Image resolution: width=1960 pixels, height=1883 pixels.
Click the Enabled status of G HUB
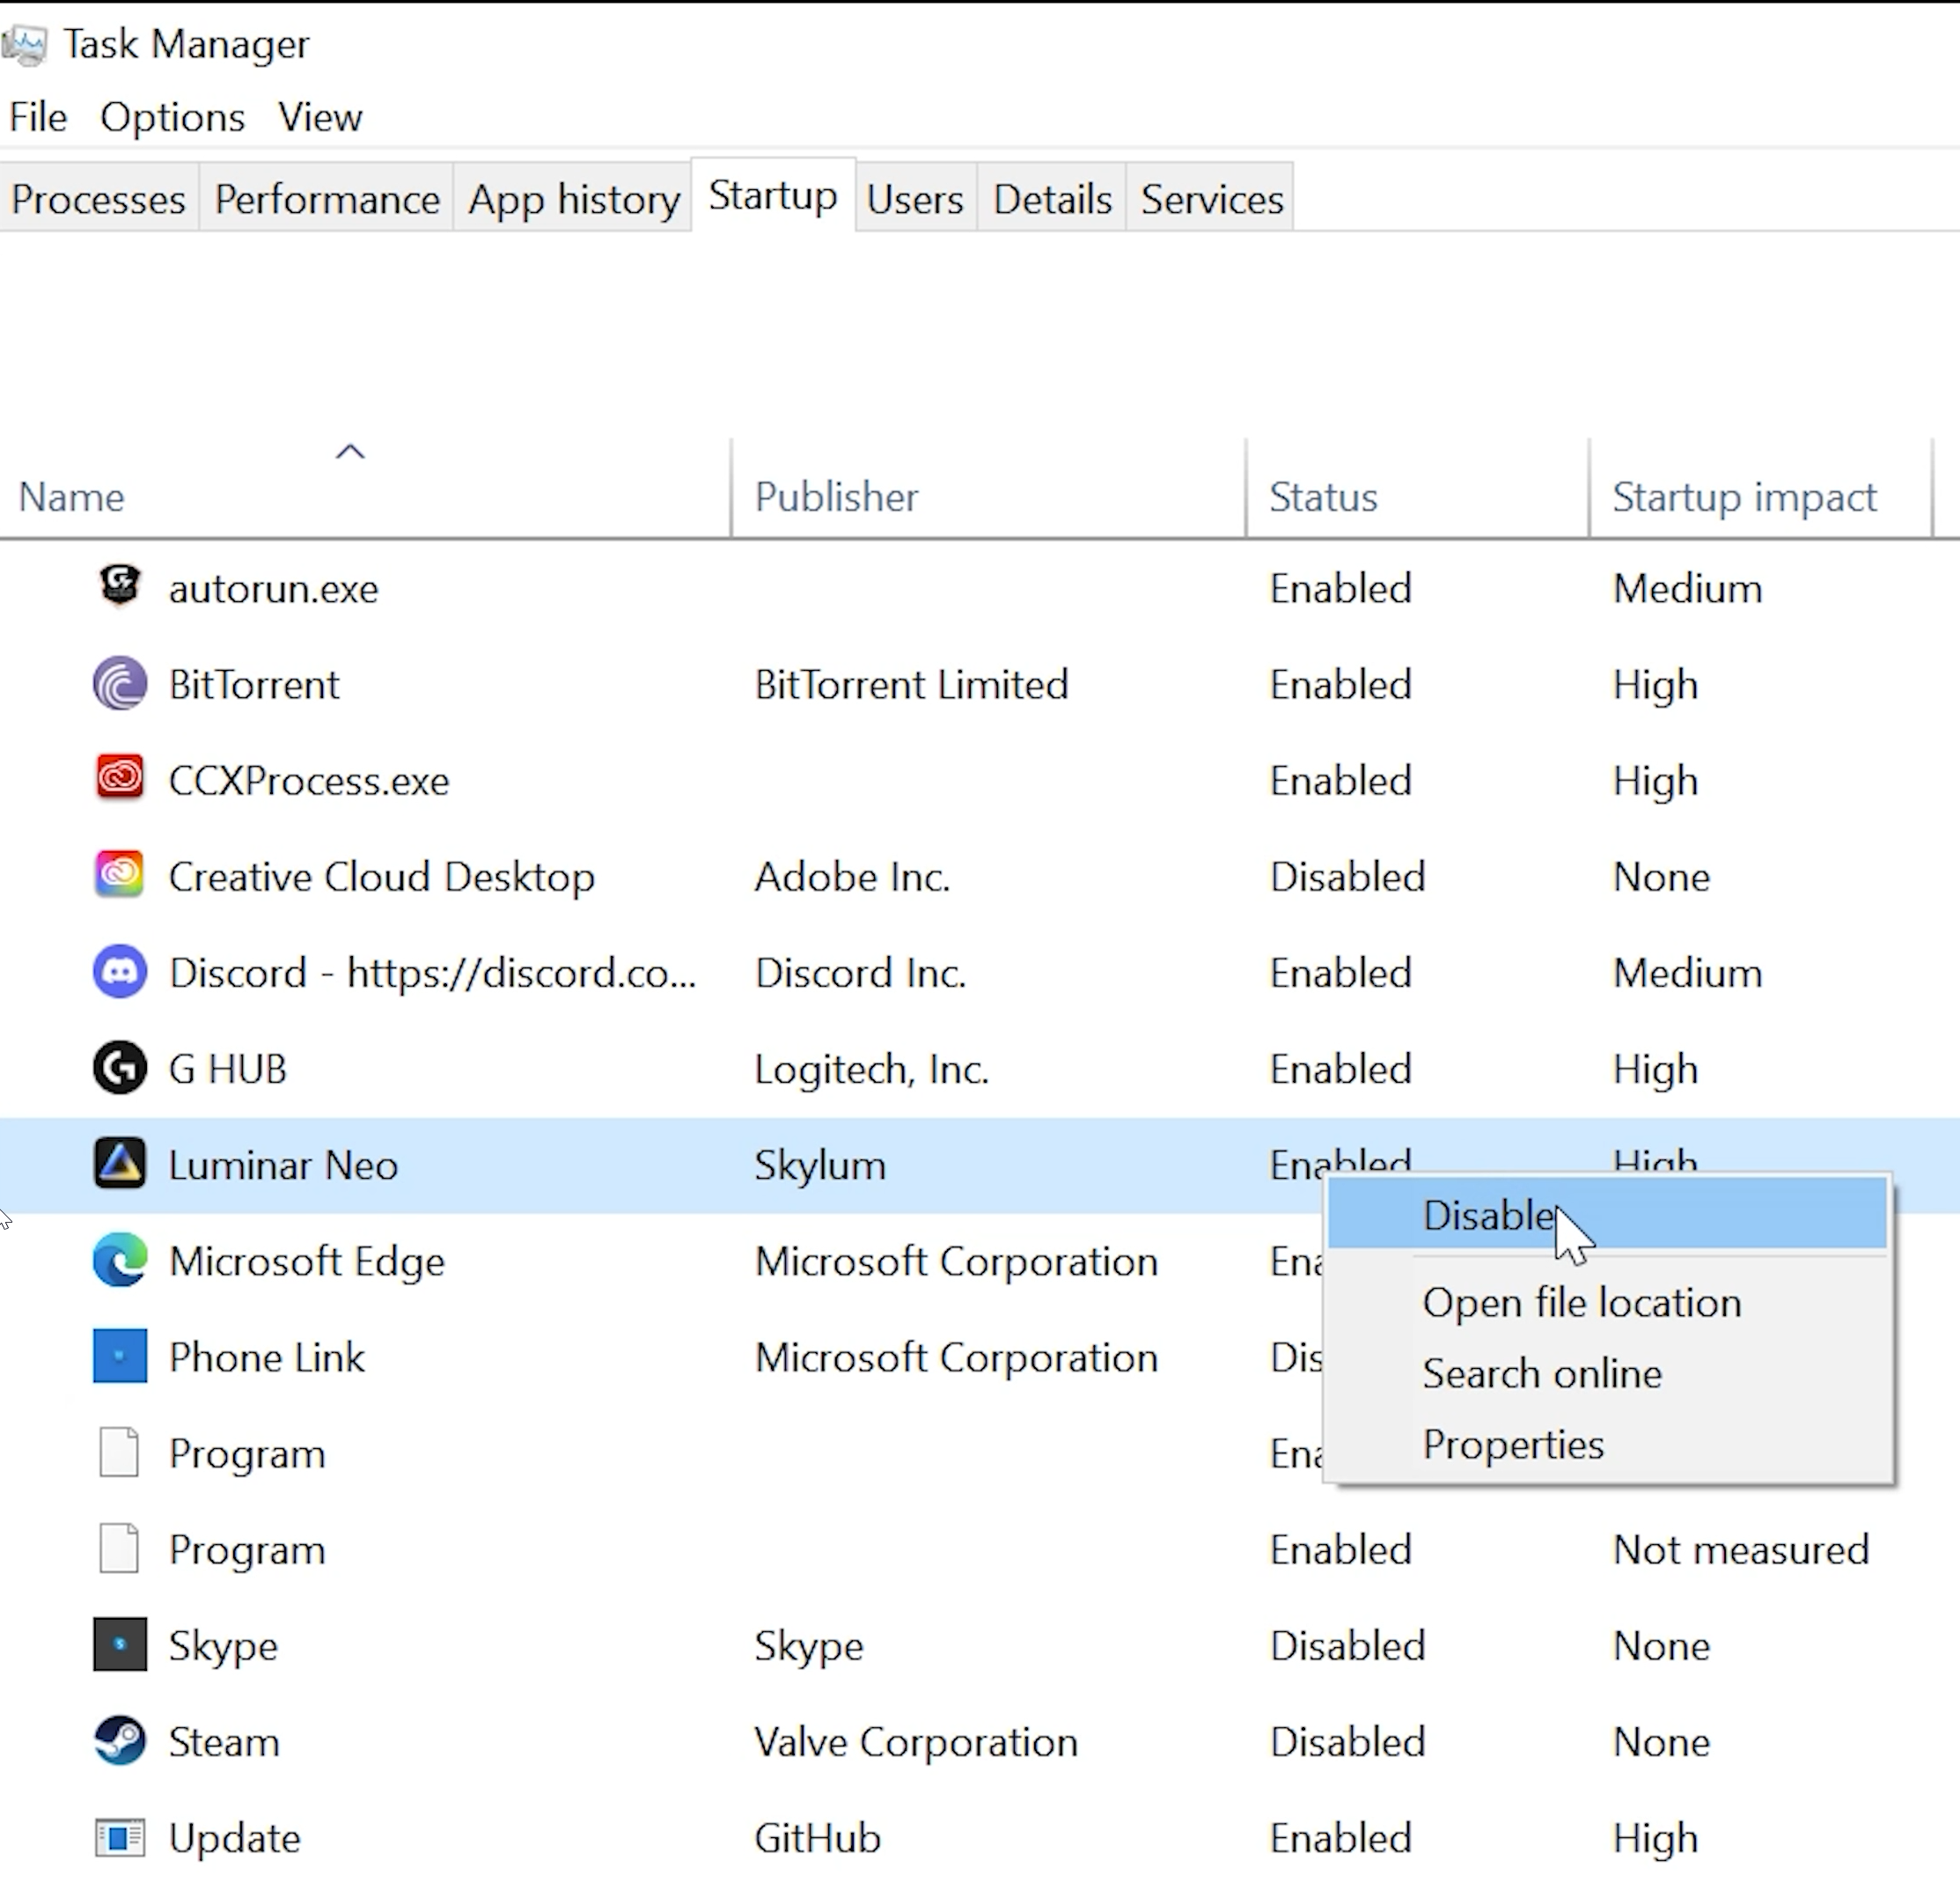tap(1340, 1068)
